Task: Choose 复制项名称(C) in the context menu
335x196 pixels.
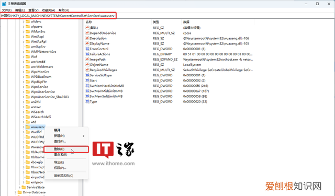Action: (x=66, y=176)
